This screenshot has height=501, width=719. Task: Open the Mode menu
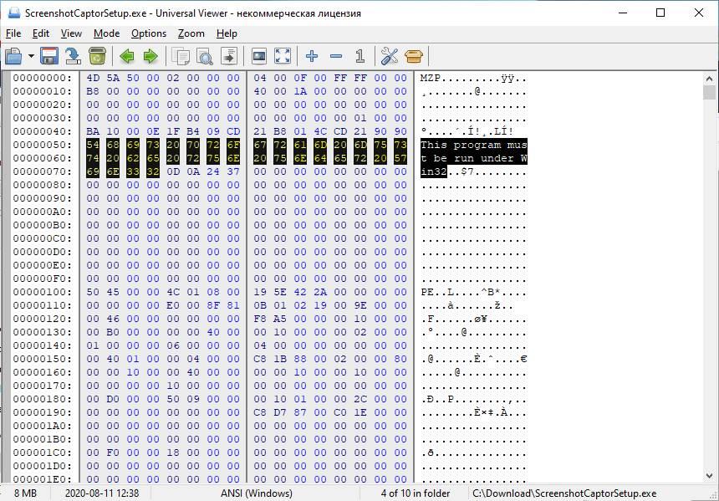(x=106, y=33)
